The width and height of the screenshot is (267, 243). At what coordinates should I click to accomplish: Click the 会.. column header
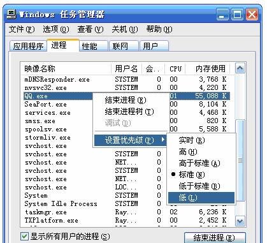(153, 69)
